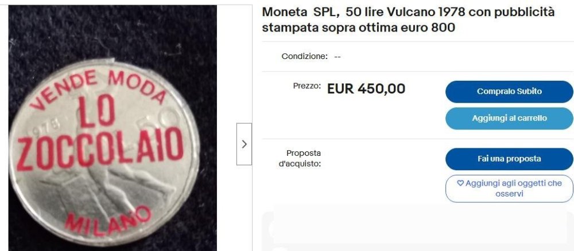This screenshot has height=251, width=574.
Task: Make an offer with Fai una proposta
Action: point(509,159)
